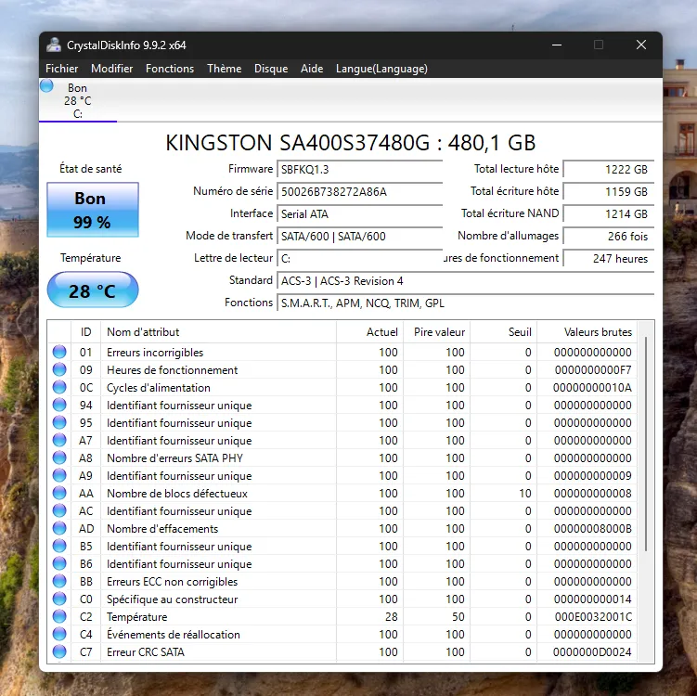Click the transfer mode field SATA/600 | SATA/600

[x=359, y=236]
